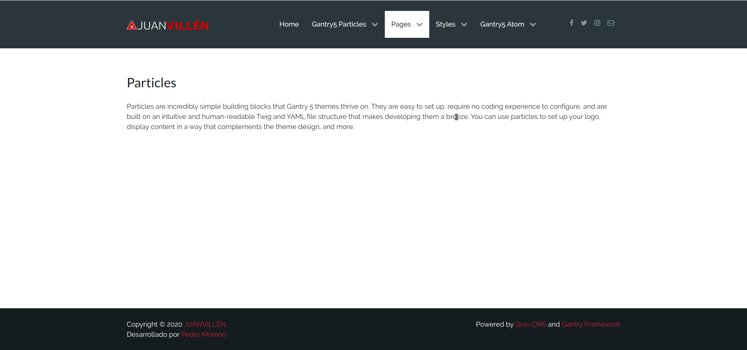
Task: Expand the Pages dropdown chevron
Action: tap(420, 25)
